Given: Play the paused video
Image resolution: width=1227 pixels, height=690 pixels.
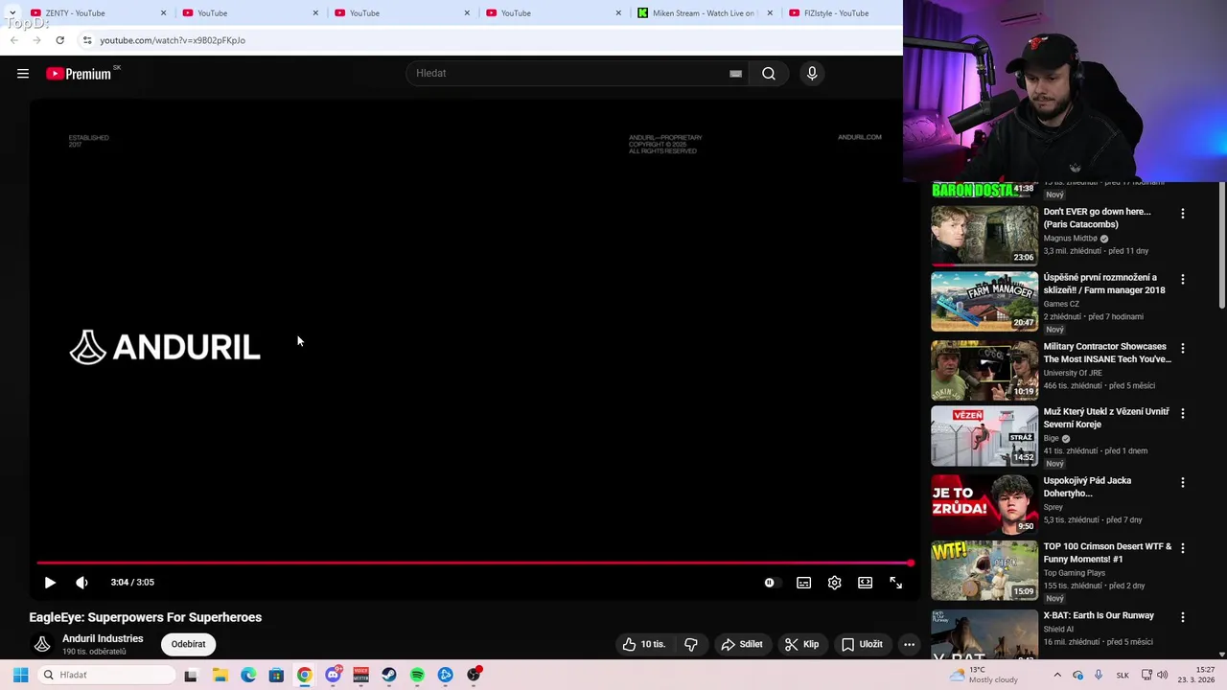Looking at the screenshot, I should pyautogui.click(x=50, y=583).
